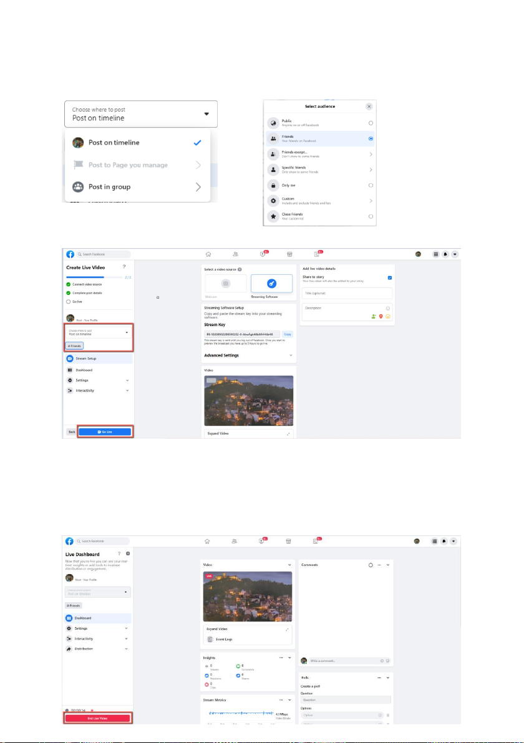Image resolution: width=524 pixels, height=743 pixels.
Task: Click the poll Question input field
Action: [x=346, y=701]
